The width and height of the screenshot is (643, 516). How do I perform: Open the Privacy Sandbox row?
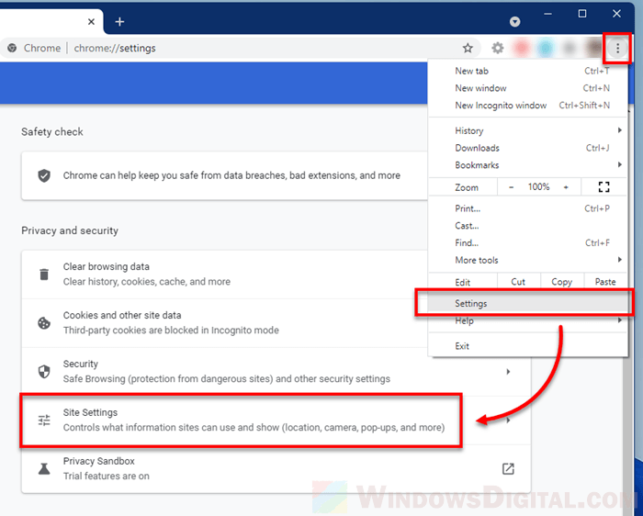pyautogui.click(x=276, y=469)
